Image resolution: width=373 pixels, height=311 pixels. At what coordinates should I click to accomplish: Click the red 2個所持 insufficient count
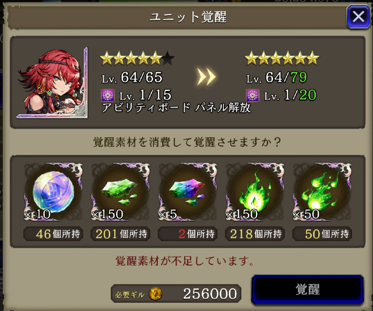(x=188, y=234)
